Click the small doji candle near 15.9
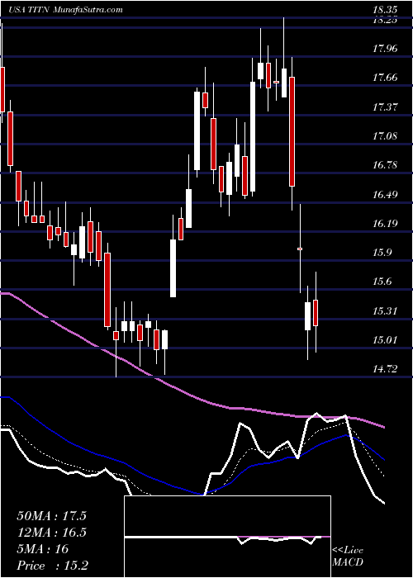The image size is (413, 578). click(x=300, y=249)
